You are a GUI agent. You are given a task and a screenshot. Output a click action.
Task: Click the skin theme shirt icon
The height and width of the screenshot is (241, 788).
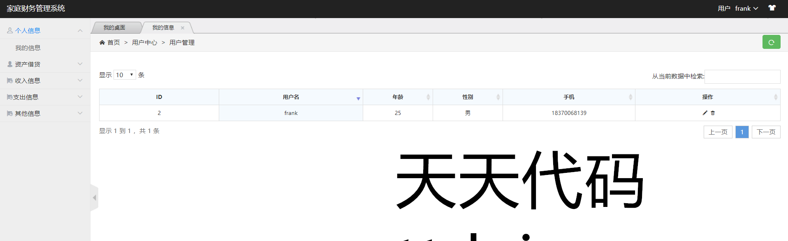772,8
